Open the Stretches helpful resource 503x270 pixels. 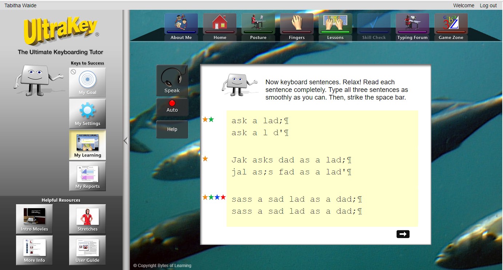point(87,219)
